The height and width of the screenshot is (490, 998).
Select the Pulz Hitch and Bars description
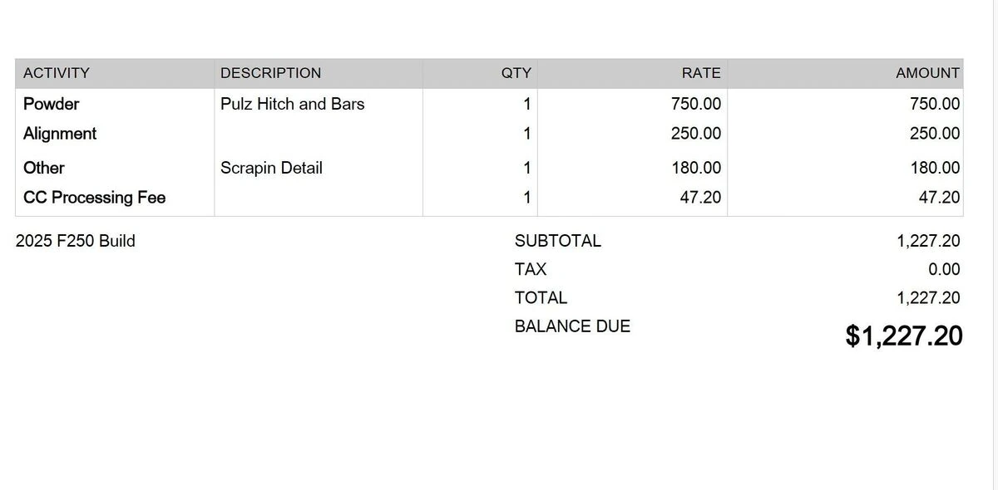(293, 104)
